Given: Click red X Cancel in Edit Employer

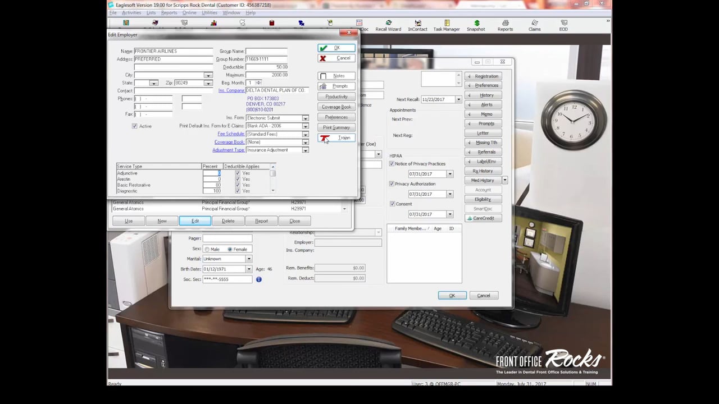Looking at the screenshot, I should [336, 58].
